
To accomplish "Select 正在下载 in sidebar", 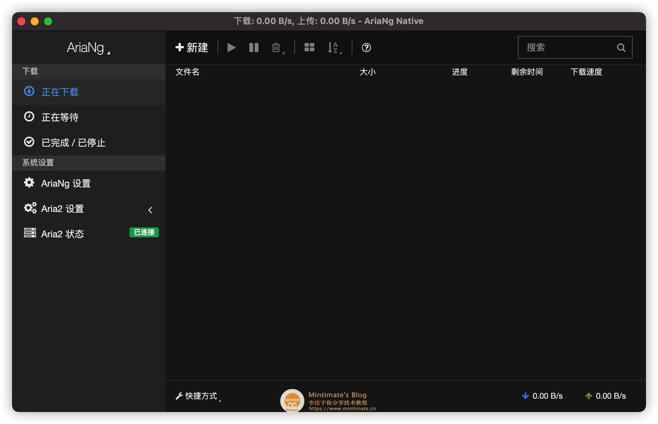I will pos(89,92).
